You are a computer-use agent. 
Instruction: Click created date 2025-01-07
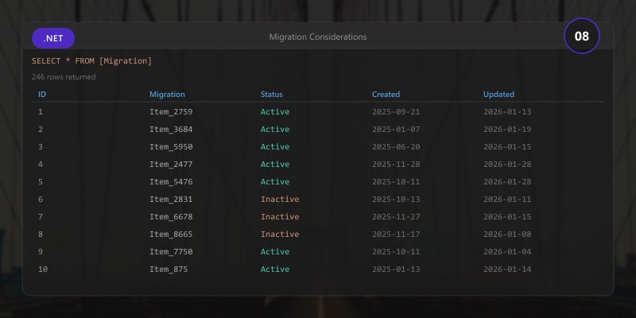[x=396, y=129]
